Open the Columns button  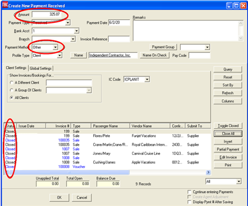[228, 101]
